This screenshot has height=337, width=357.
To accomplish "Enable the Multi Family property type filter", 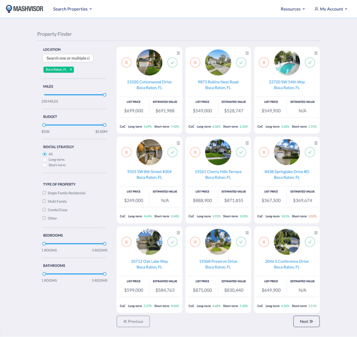I will click(x=44, y=201).
